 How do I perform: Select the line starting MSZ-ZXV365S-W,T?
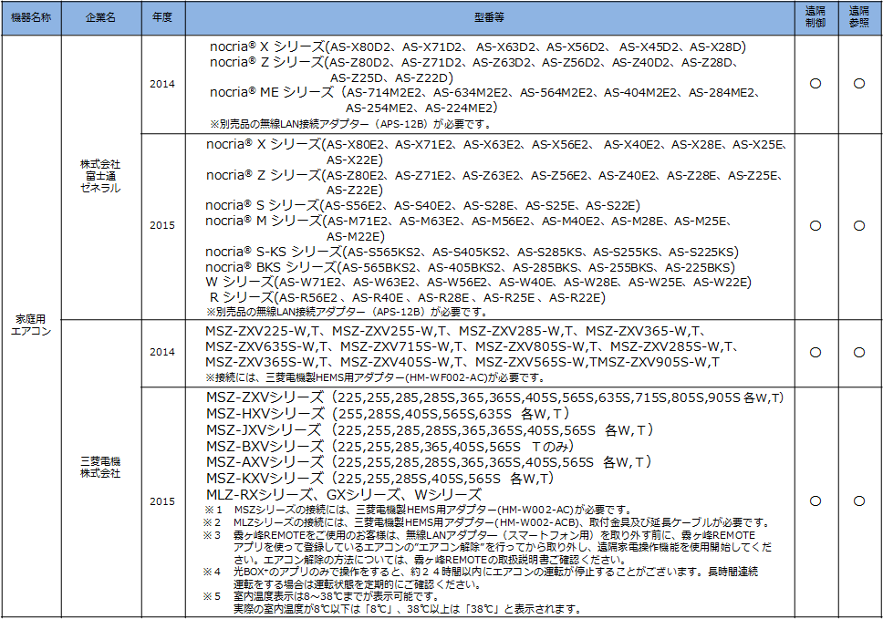pos(462,362)
